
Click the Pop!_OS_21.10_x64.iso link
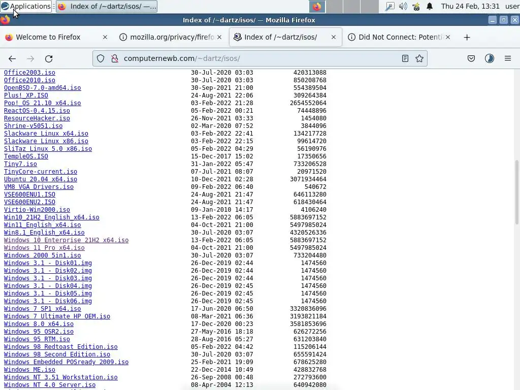pyautogui.click(x=43, y=103)
